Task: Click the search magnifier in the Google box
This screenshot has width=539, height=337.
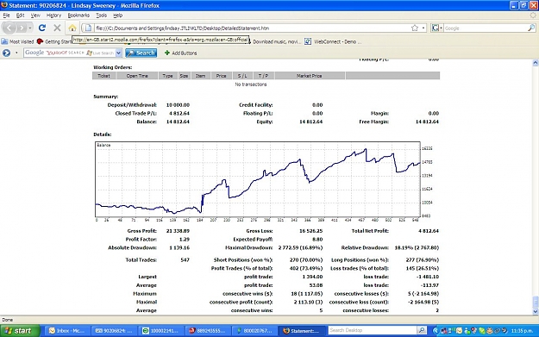Action: coord(531,28)
